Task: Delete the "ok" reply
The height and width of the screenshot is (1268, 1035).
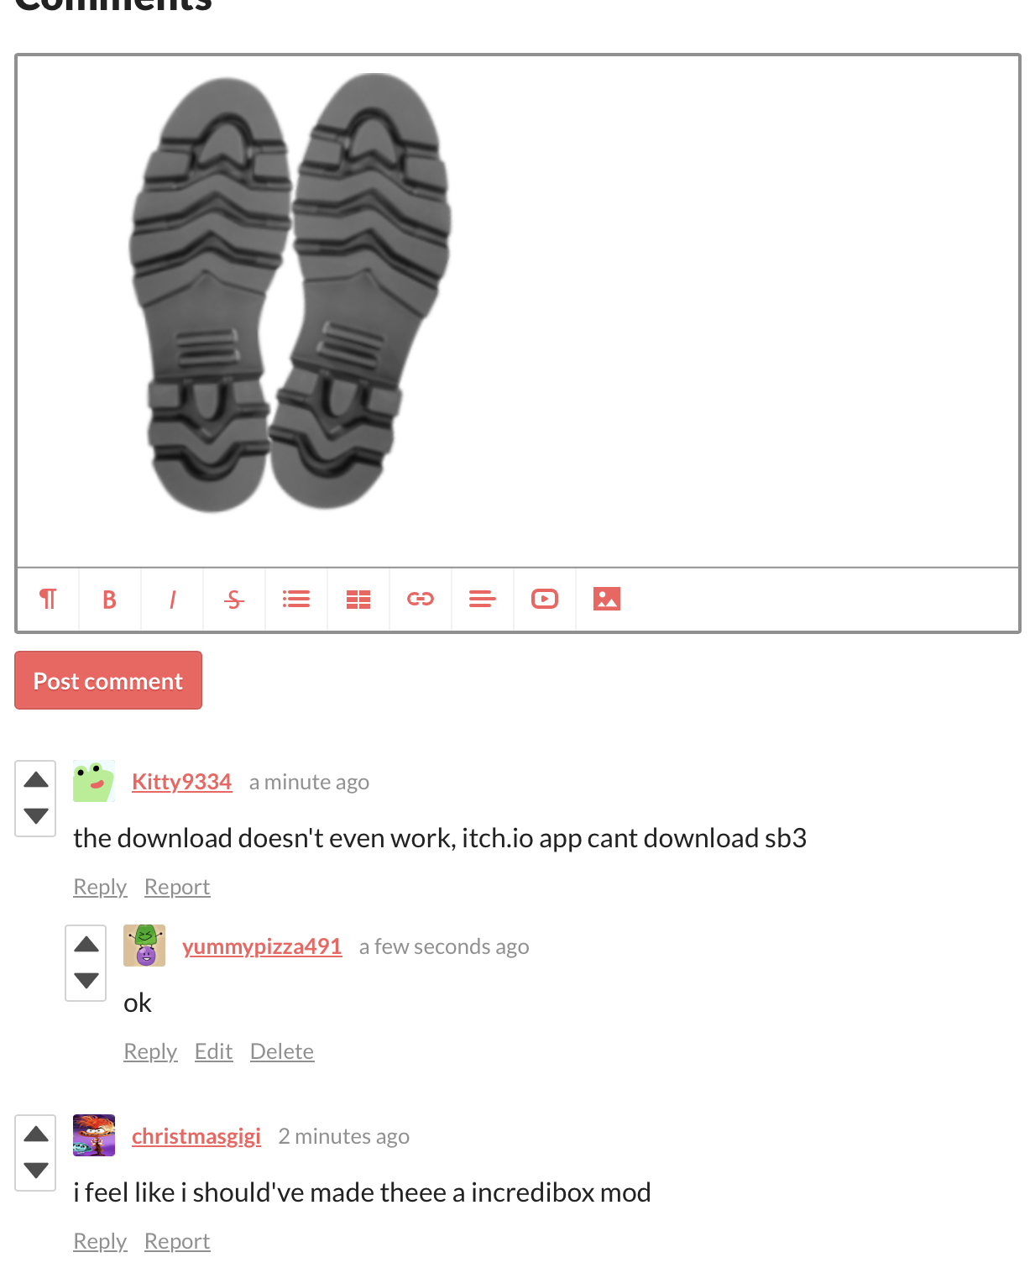Action: (282, 1051)
